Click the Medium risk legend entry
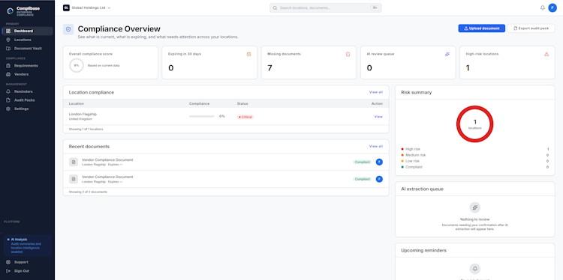The width and height of the screenshot is (563, 280). pos(474,155)
